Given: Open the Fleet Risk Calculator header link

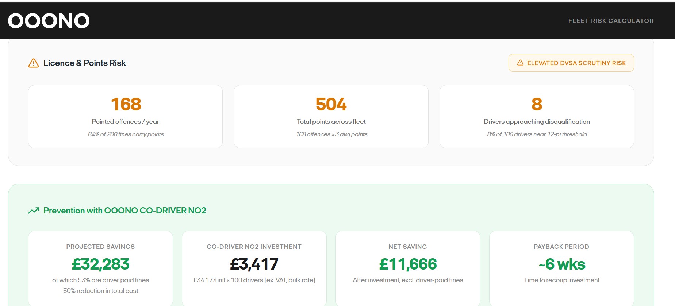Looking at the screenshot, I should [611, 21].
